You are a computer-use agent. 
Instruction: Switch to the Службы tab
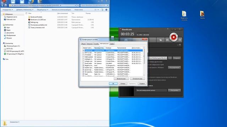pyautogui.click(x=96, y=44)
